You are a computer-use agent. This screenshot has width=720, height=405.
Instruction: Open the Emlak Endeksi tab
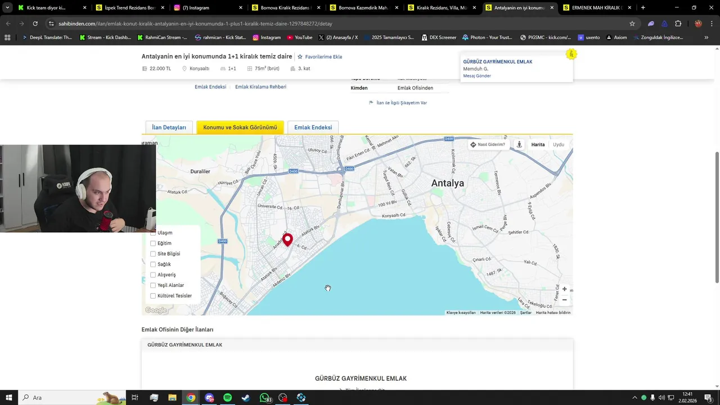click(313, 128)
